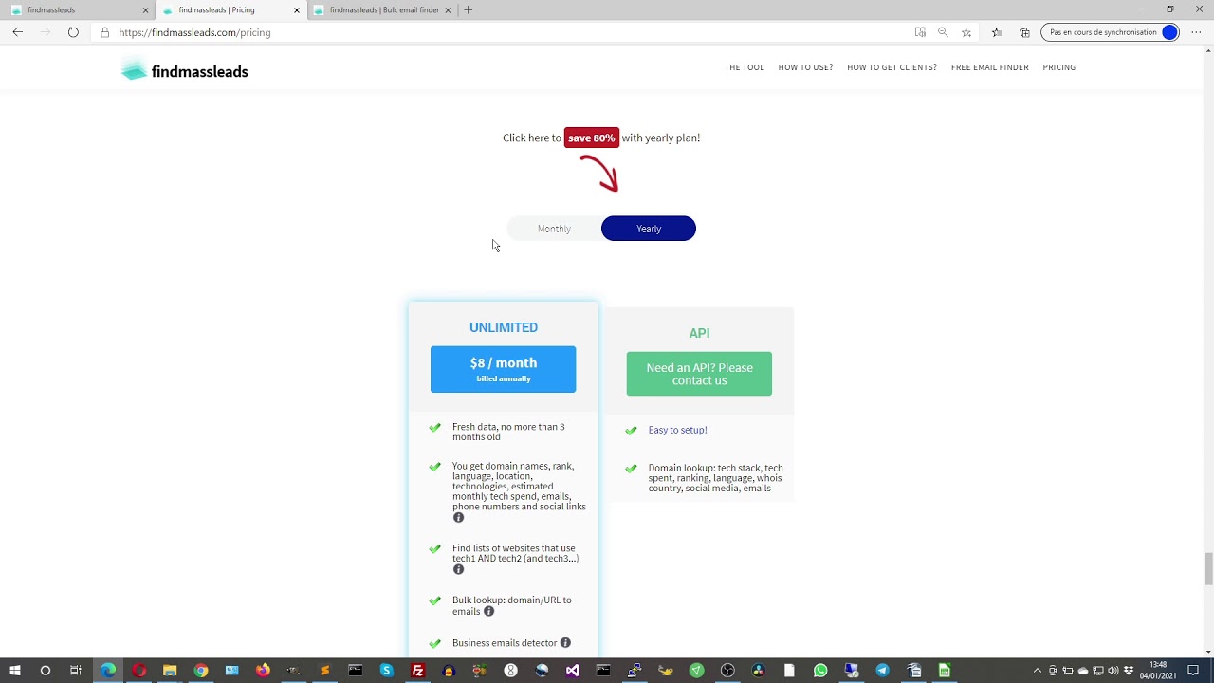Open FREE EMAIL FINDER navigation link
1214x683 pixels.
pyautogui.click(x=989, y=67)
